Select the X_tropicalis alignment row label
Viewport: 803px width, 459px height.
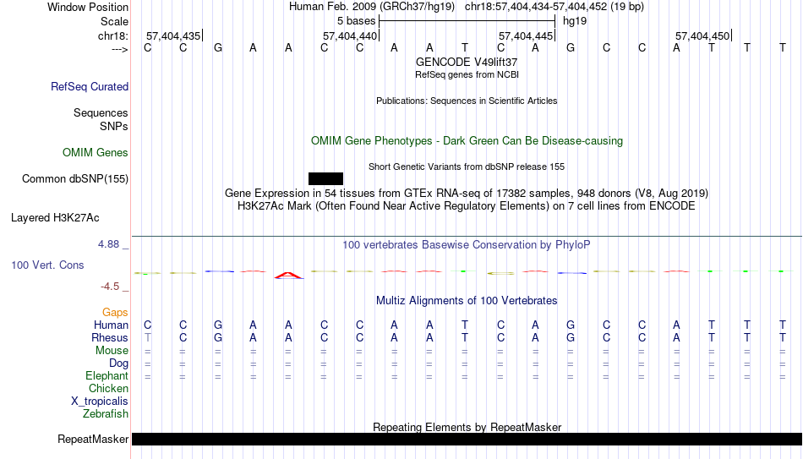[x=100, y=402]
